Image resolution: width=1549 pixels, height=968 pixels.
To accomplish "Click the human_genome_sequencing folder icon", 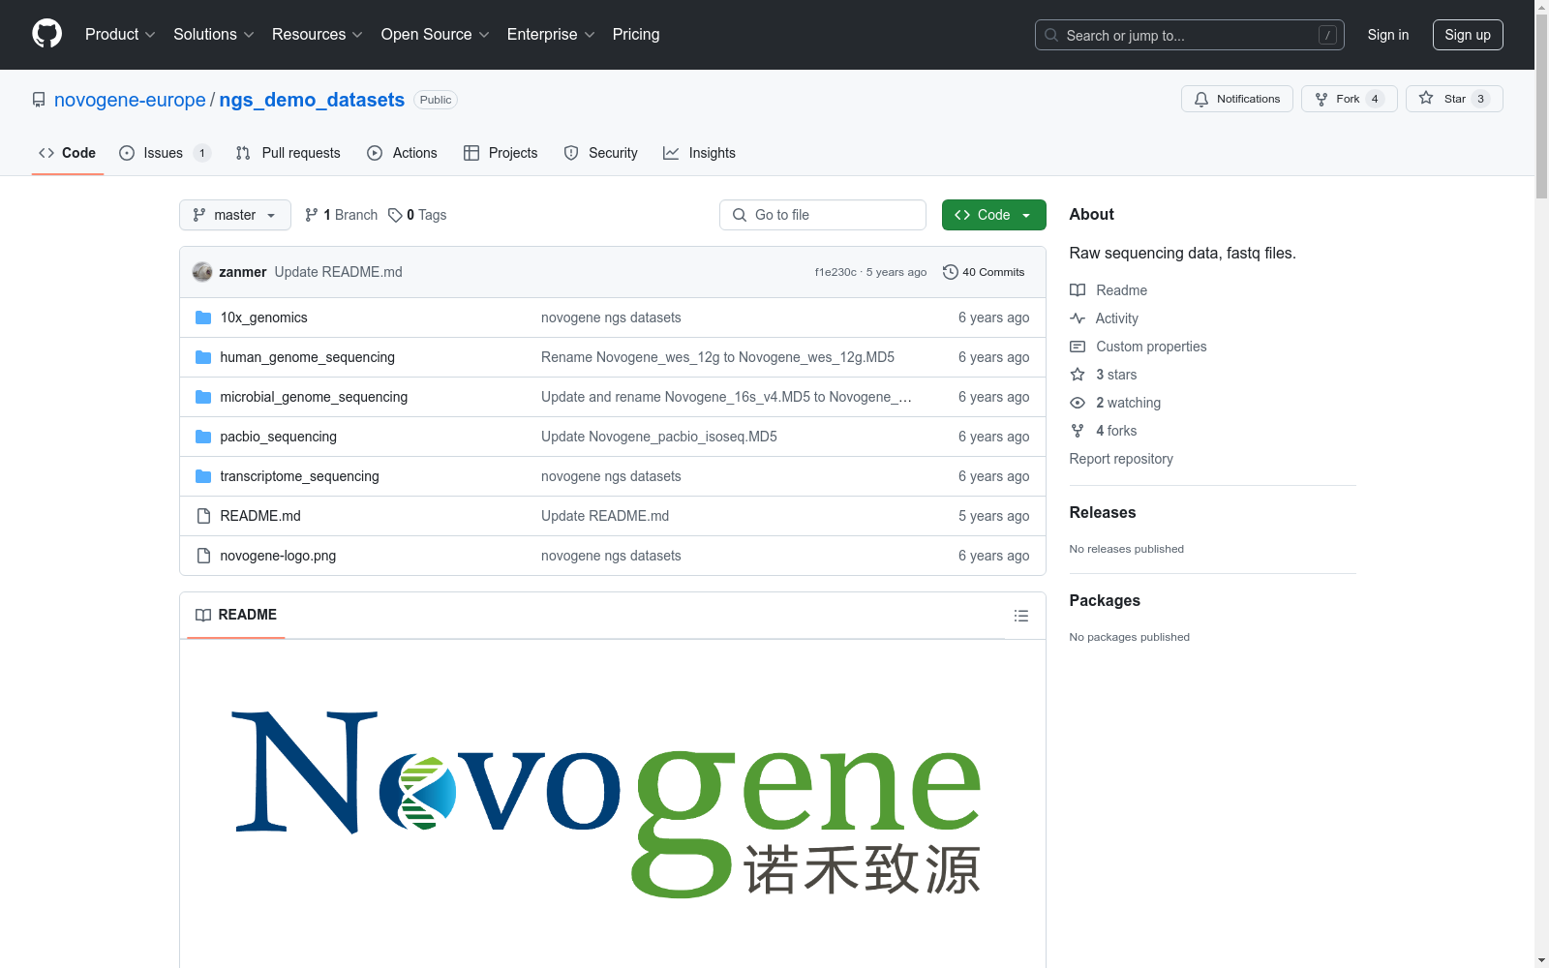I will pos(203,357).
